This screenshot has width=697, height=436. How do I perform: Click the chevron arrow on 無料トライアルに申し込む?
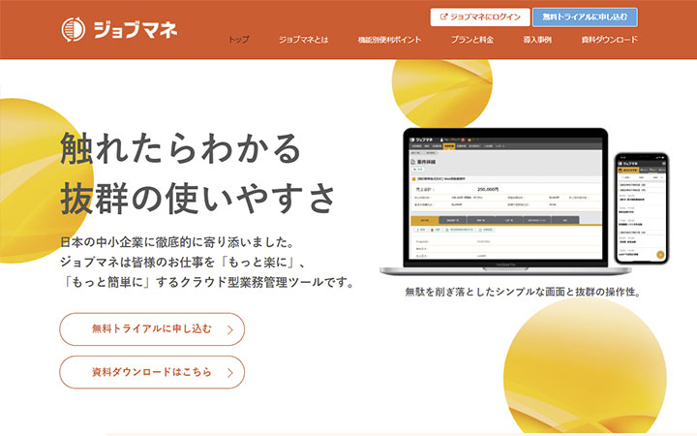(x=228, y=329)
